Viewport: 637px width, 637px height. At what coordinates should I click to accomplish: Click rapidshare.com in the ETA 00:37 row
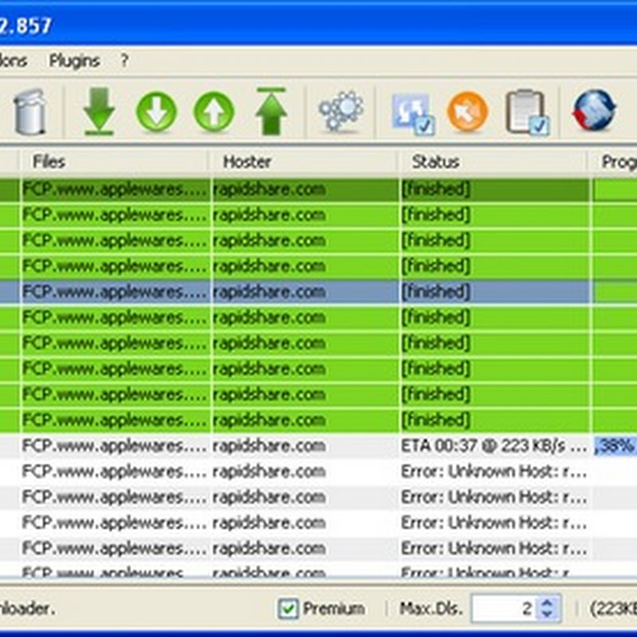pos(269,446)
